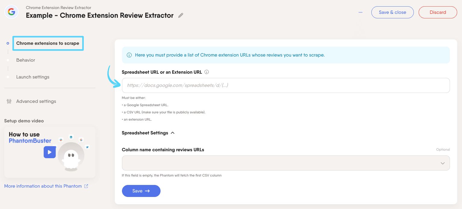Focus the Spreadsheet URL input field

(x=286, y=85)
